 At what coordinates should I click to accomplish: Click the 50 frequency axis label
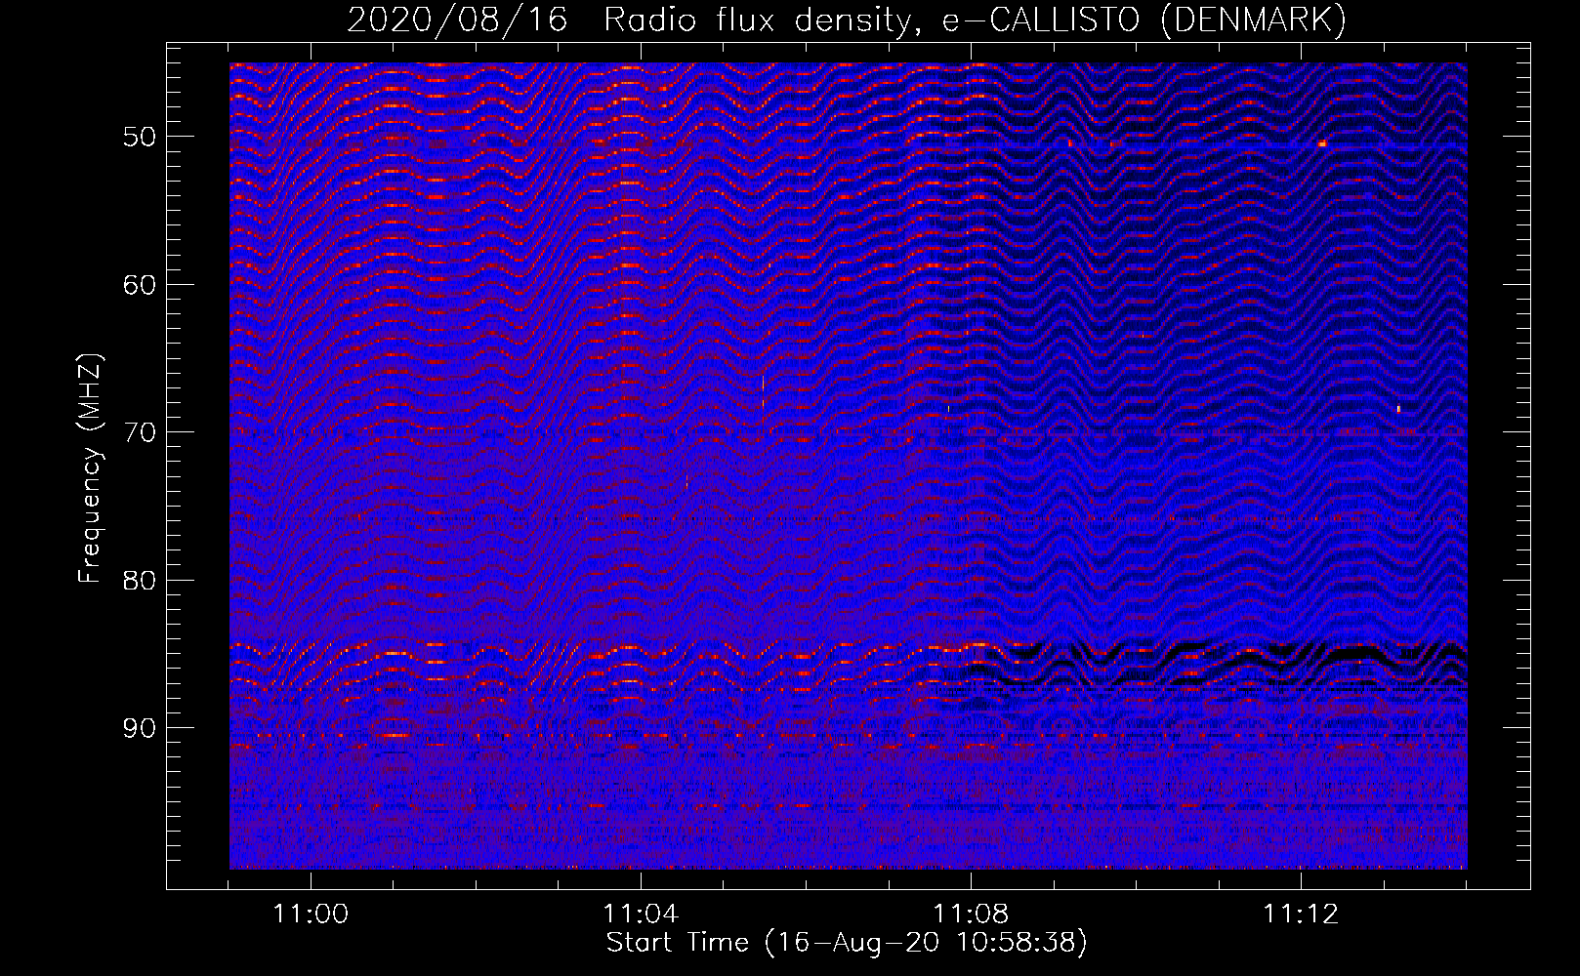tap(140, 137)
